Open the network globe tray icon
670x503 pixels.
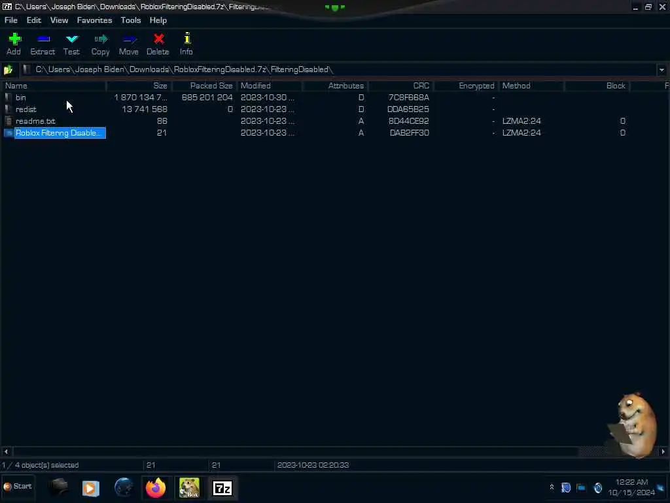point(598,487)
